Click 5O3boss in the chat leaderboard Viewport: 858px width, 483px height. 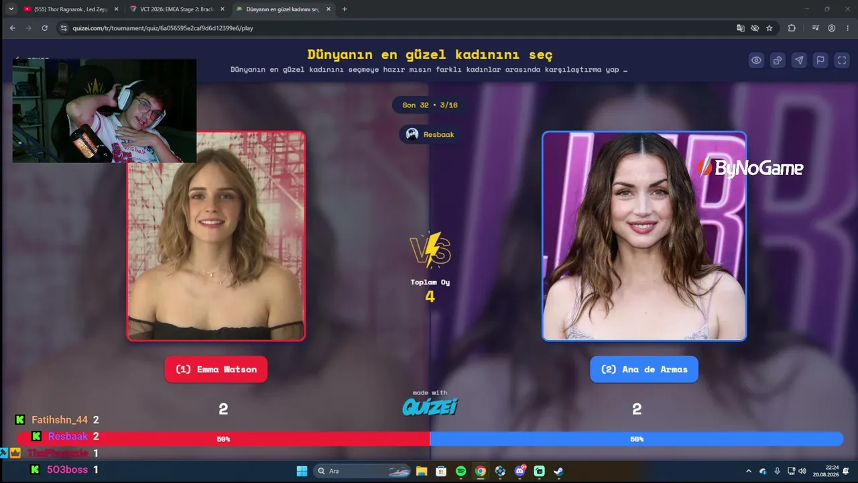click(x=67, y=470)
